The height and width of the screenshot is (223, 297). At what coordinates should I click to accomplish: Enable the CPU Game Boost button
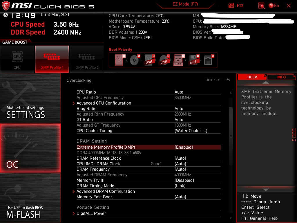click(17, 59)
